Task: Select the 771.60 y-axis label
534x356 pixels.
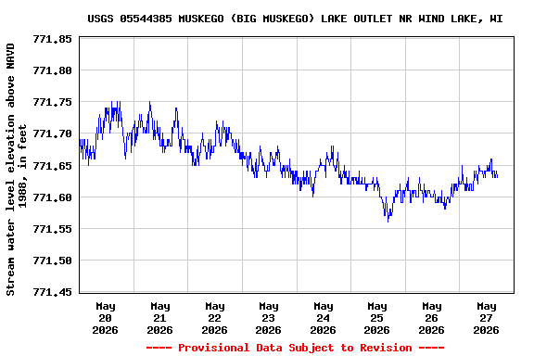Action: [53, 197]
